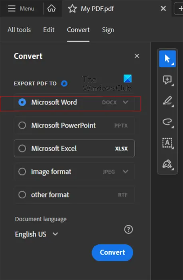This screenshot has height=280, width=183.
Task: Select the Microsoft Excel radio option
Action: [22, 148]
